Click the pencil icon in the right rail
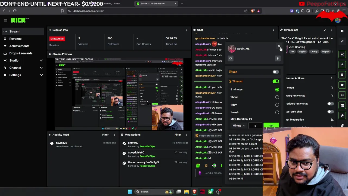 [342, 41]
